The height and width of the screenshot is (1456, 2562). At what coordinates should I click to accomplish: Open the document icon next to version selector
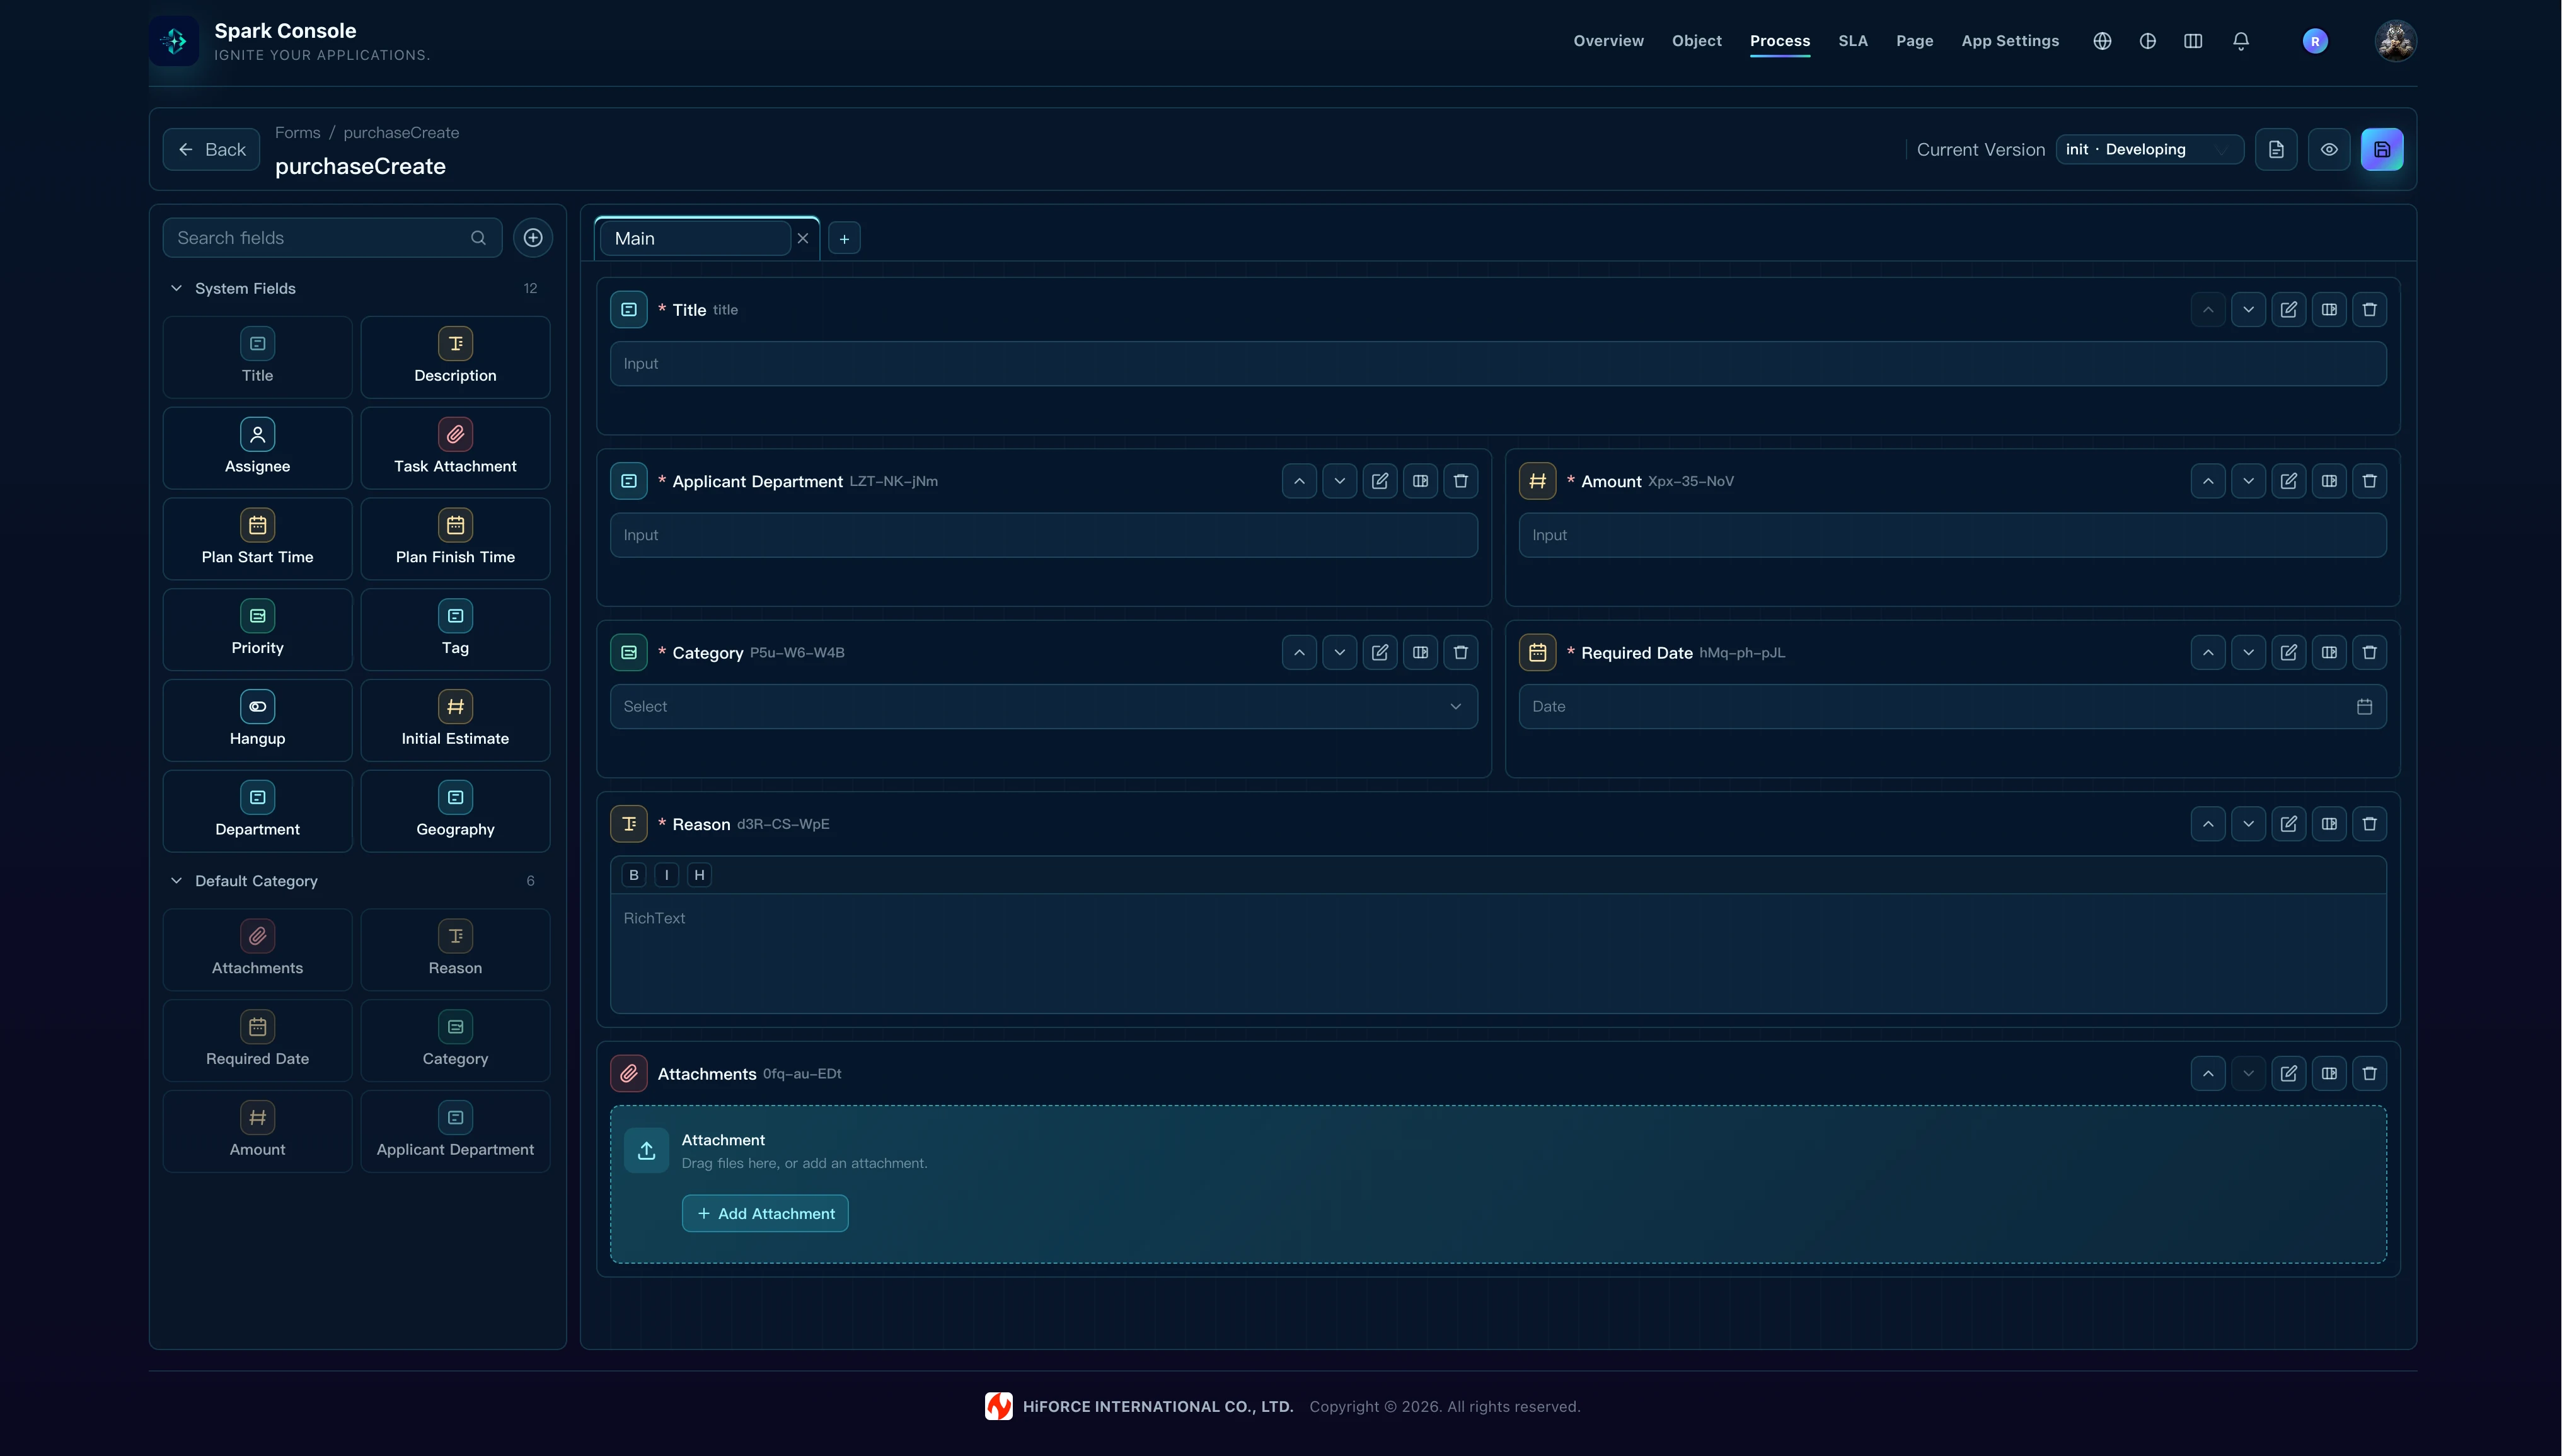[2275, 150]
